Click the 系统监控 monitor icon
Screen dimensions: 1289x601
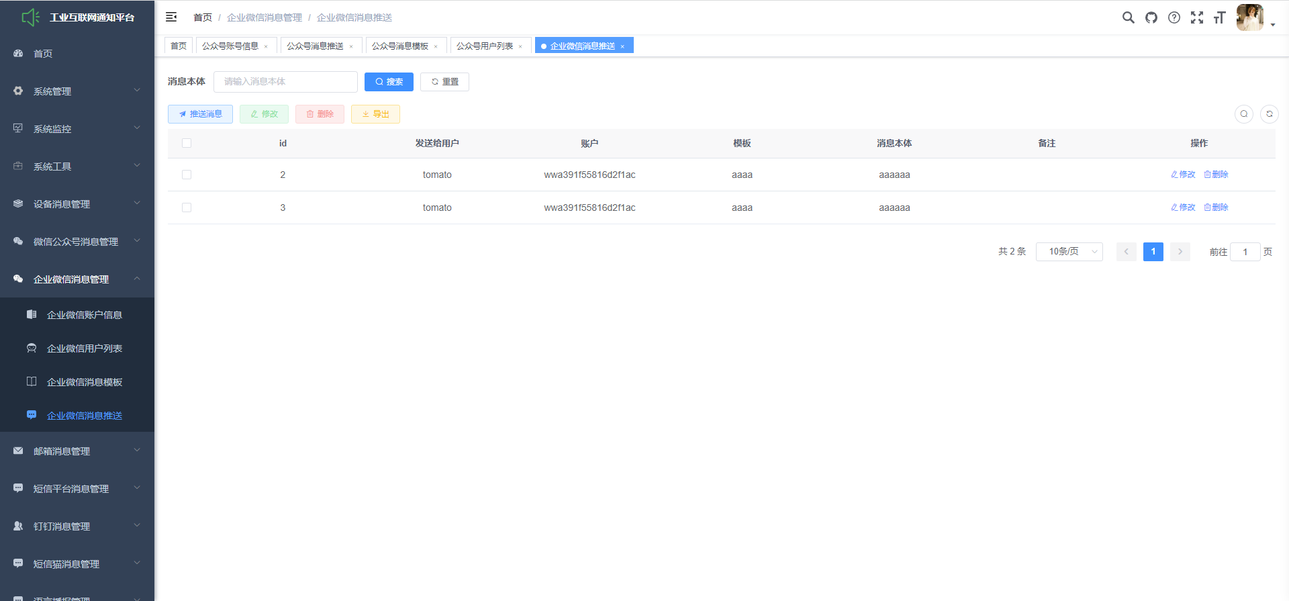point(18,128)
